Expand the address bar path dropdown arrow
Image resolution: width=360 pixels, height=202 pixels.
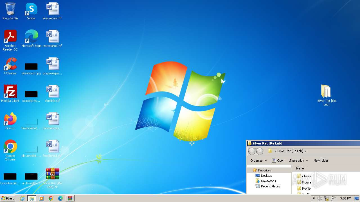(x=306, y=151)
